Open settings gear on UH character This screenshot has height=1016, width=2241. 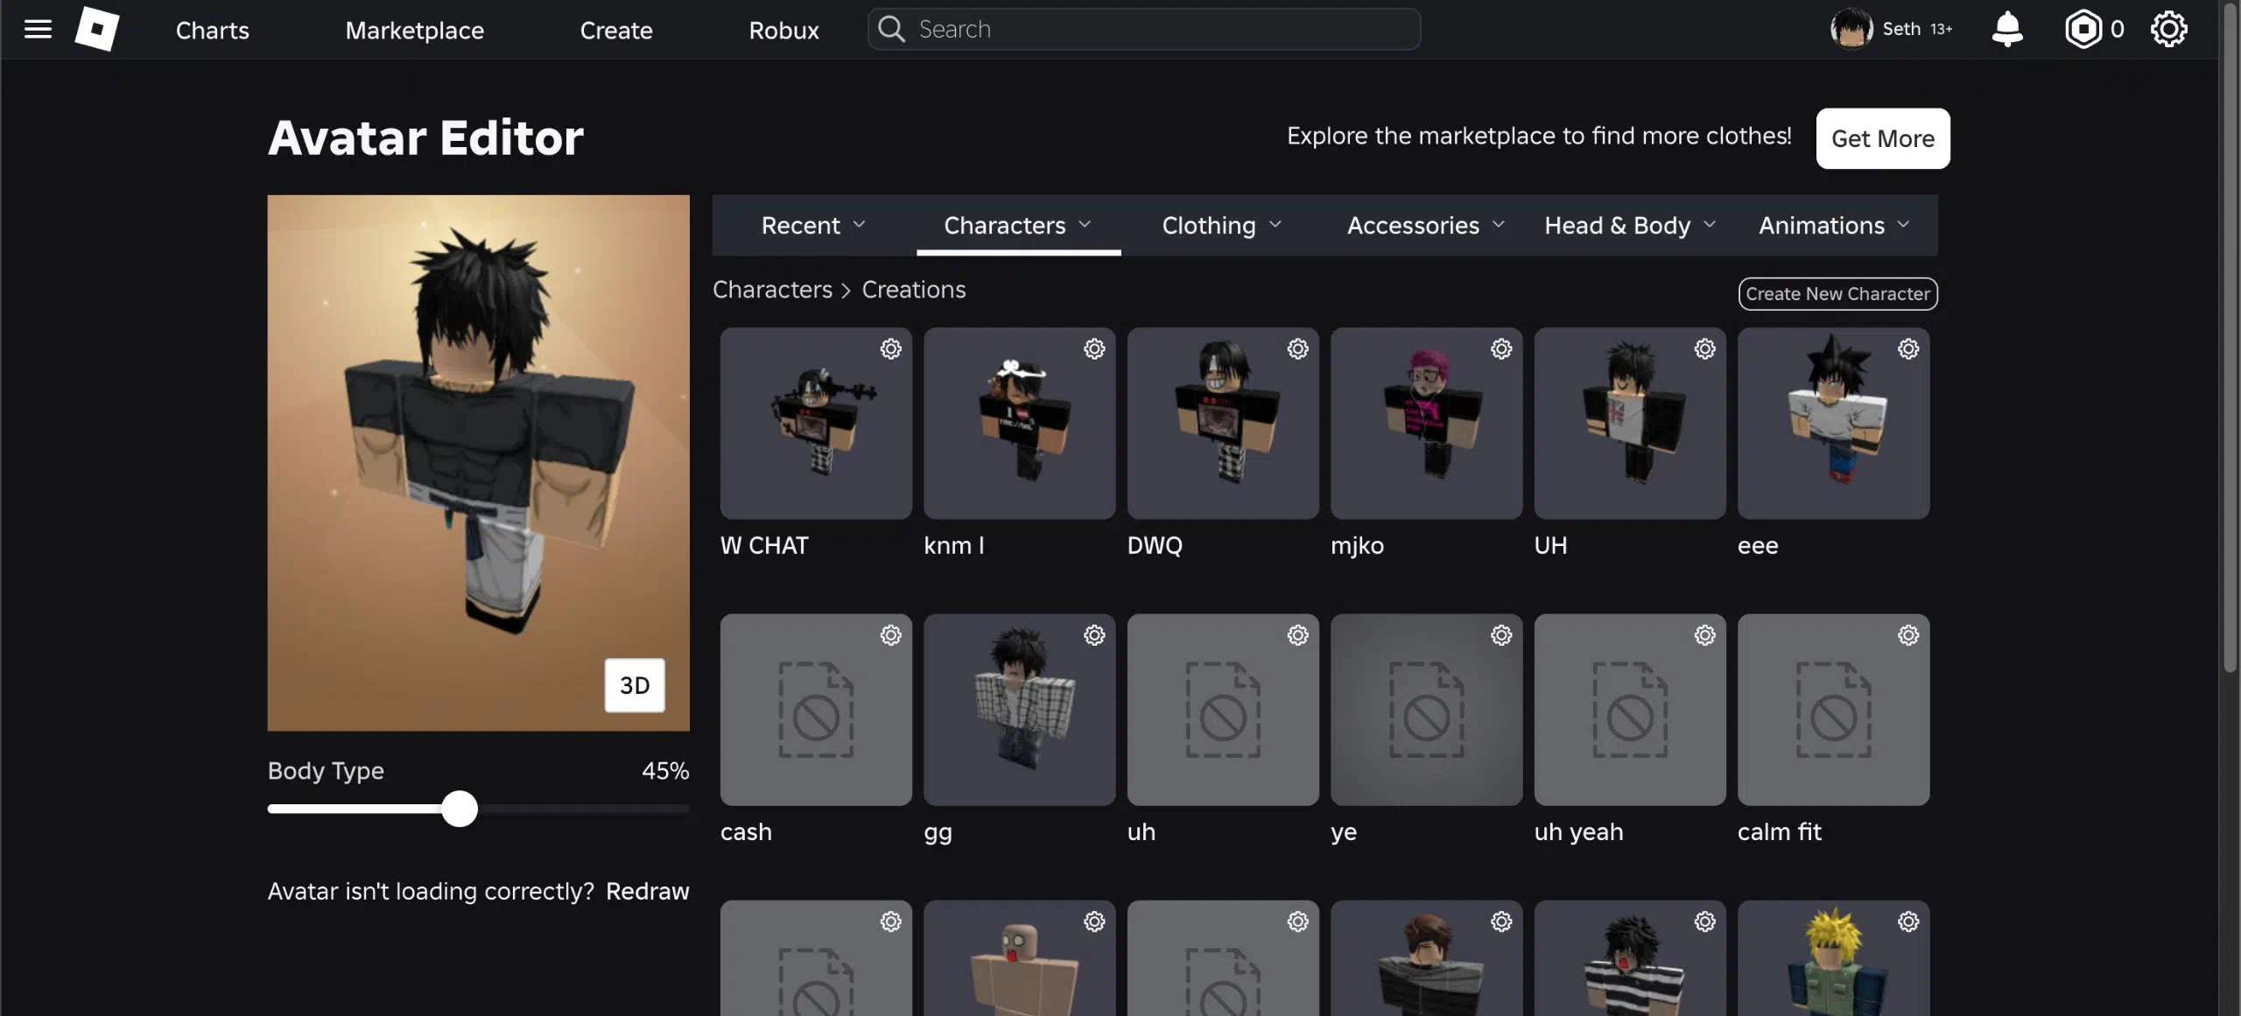pyautogui.click(x=1704, y=349)
